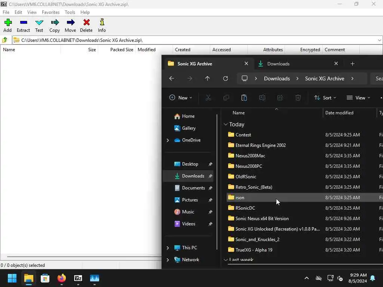Go up one level in File Explorer

(x=207, y=78)
